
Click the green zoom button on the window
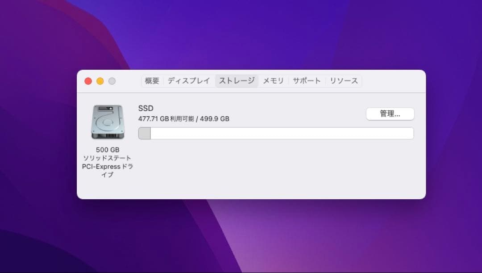click(x=112, y=81)
